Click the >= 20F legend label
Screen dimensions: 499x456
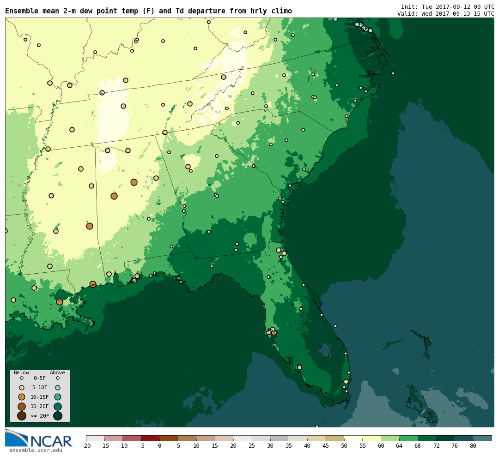click(40, 416)
